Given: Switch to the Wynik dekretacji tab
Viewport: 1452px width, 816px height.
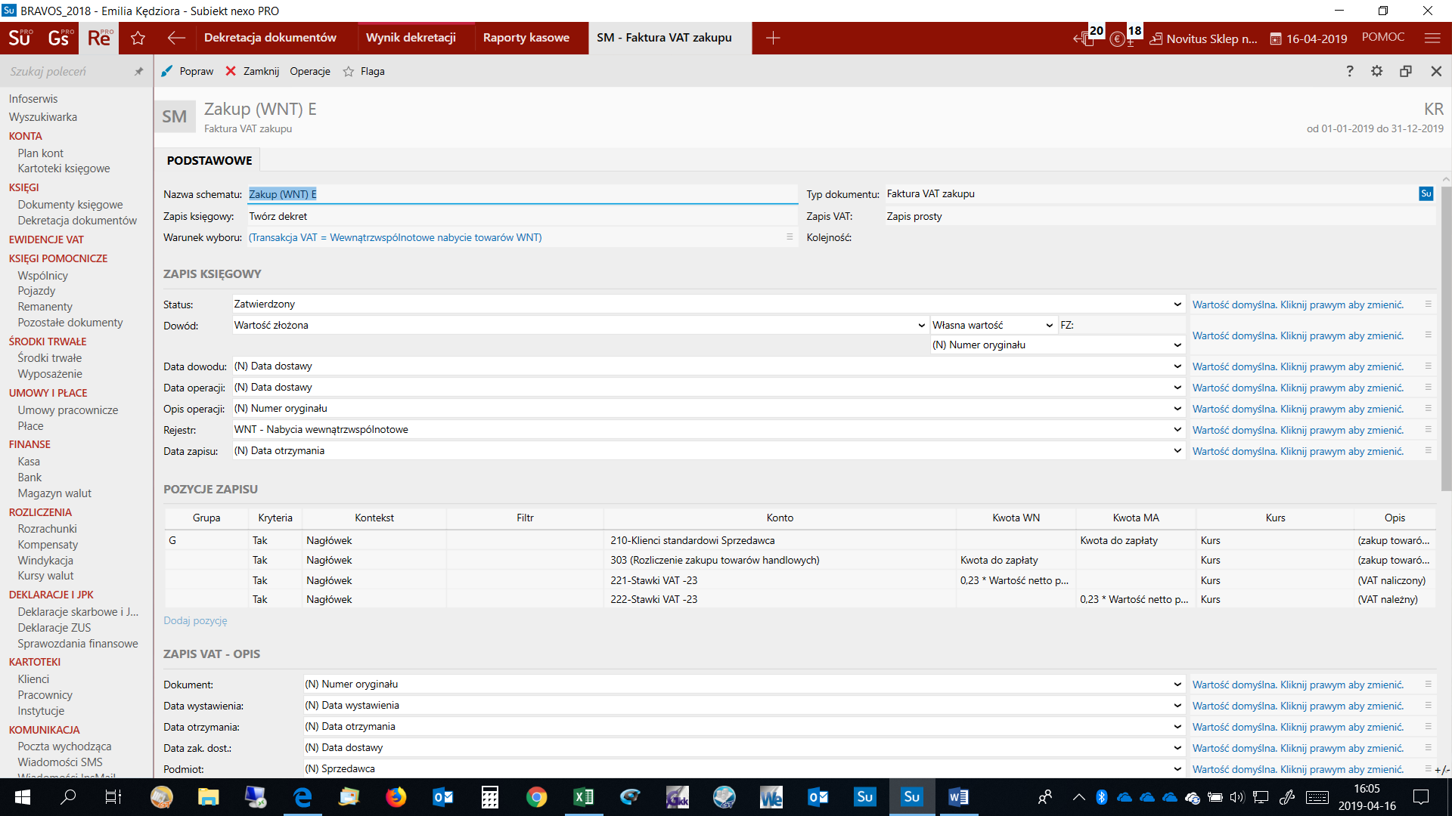Looking at the screenshot, I should pos(411,38).
